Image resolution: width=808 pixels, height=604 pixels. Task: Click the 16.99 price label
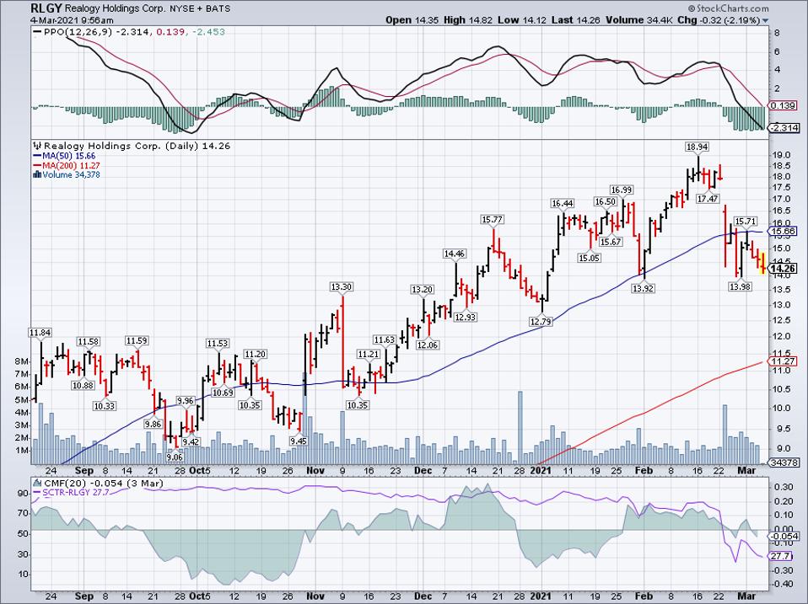(621, 190)
